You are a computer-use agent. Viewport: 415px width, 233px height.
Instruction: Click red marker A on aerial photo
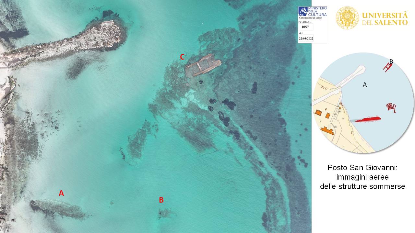coord(61,193)
